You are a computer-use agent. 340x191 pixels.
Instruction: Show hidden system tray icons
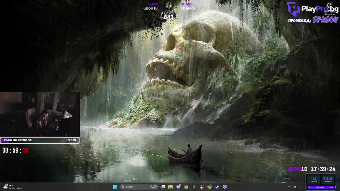pyautogui.click(x=289, y=187)
